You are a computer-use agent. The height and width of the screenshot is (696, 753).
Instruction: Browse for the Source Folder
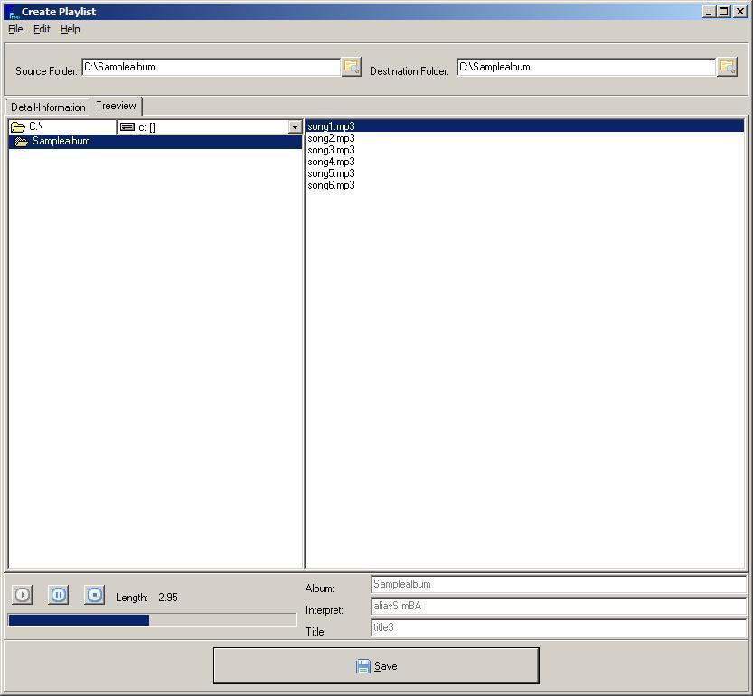pos(352,67)
